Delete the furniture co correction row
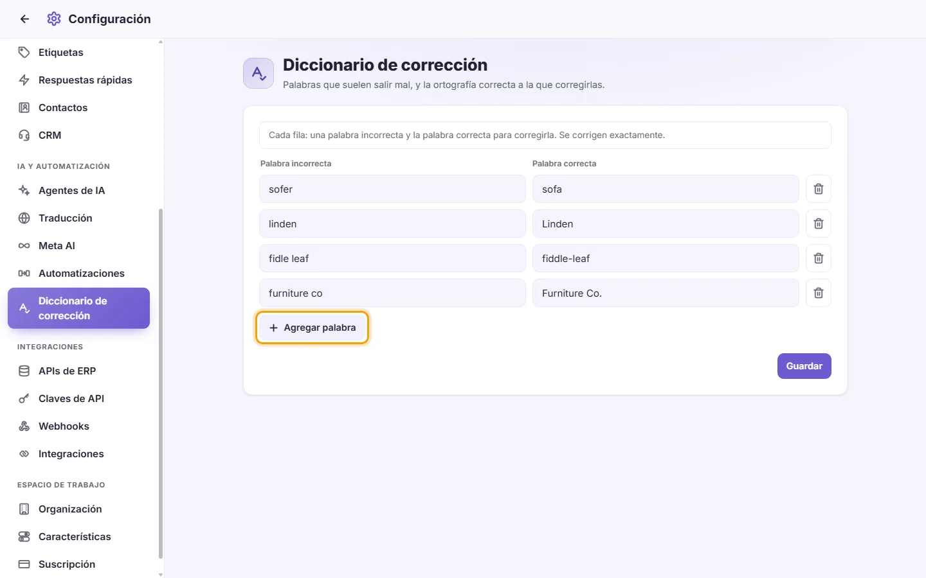 pyautogui.click(x=819, y=293)
